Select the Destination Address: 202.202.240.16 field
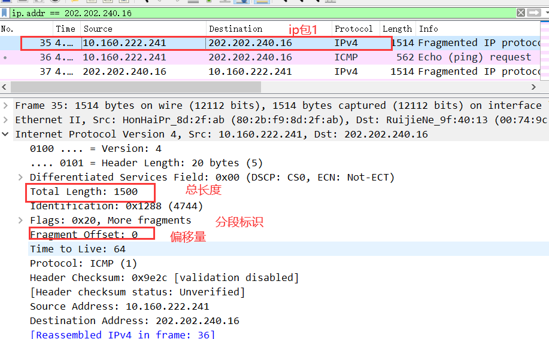This screenshot has height=339, width=549. tap(135, 320)
